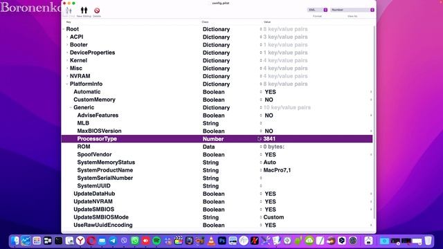Image resolution: width=443 pixels, height=249 pixels.
Task: Select the SystemUUID key
Action: (x=94, y=186)
